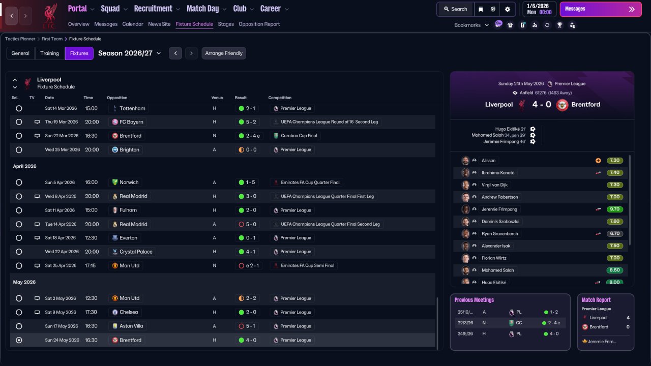
Task: Open the Squad dropdown menu
Action: [x=114, y=9]
